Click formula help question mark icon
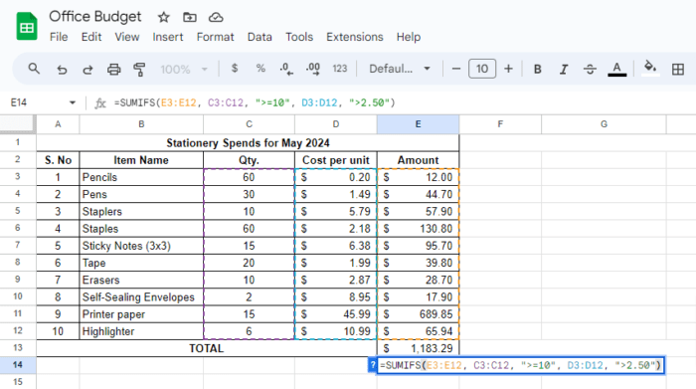This screenshot has width=696, height=389. point(373,365)
